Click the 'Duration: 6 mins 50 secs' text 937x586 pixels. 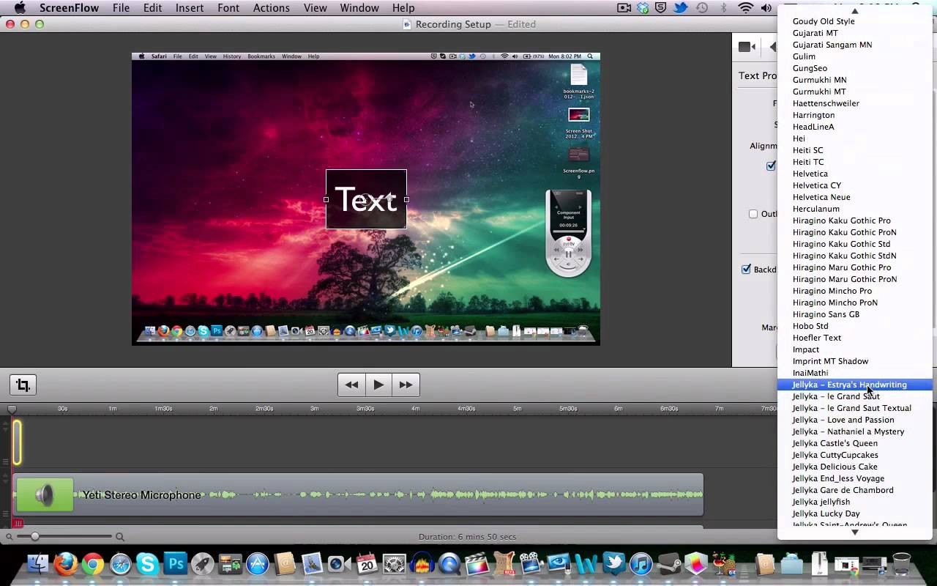point(468,537)
